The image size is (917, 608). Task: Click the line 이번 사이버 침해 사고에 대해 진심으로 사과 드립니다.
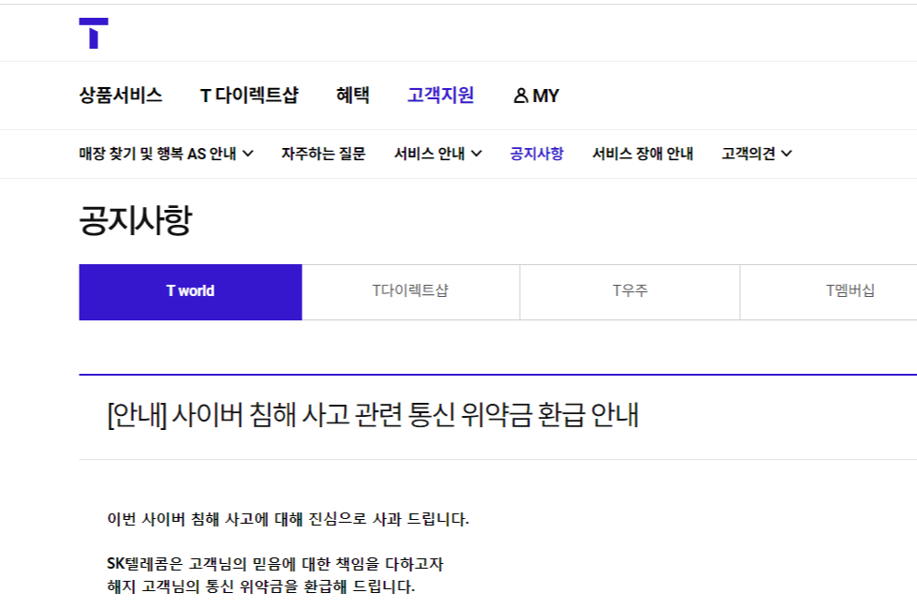pyautogui.click(x=288, y=519)
